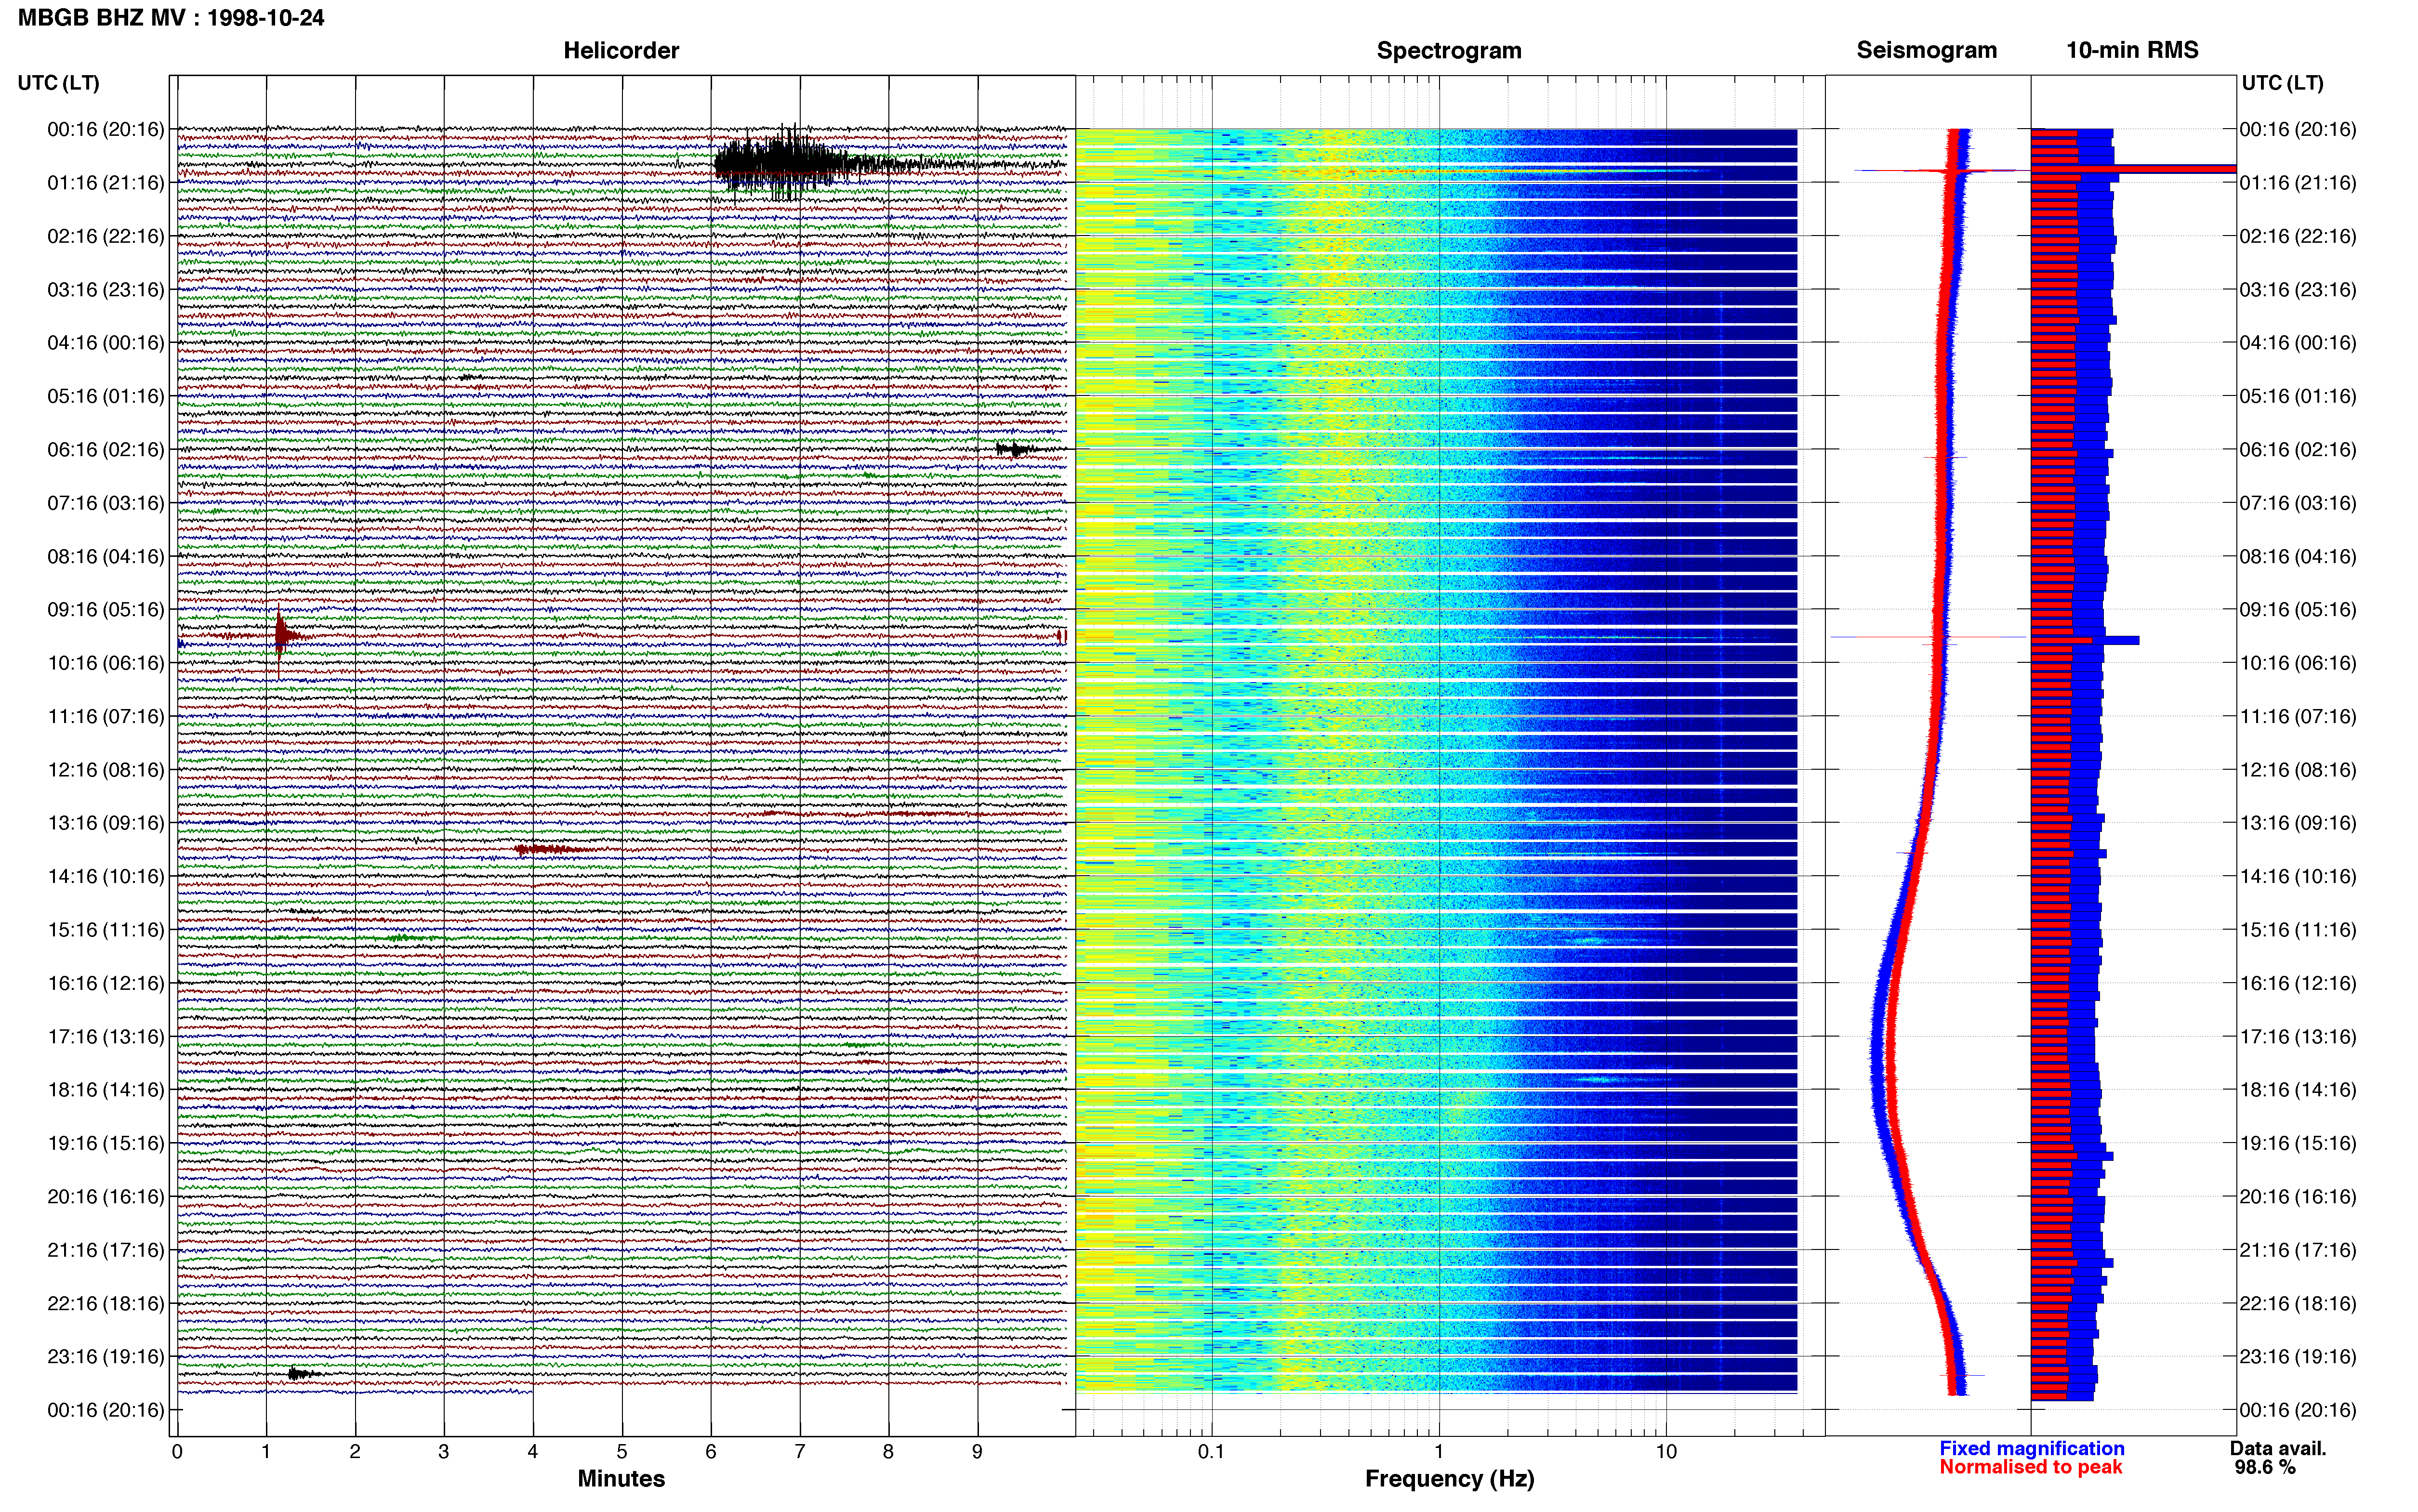Click the 'Spectrogram' panel heading
Viewport: 2418px width, 1512px height.
click(1449, 50)
